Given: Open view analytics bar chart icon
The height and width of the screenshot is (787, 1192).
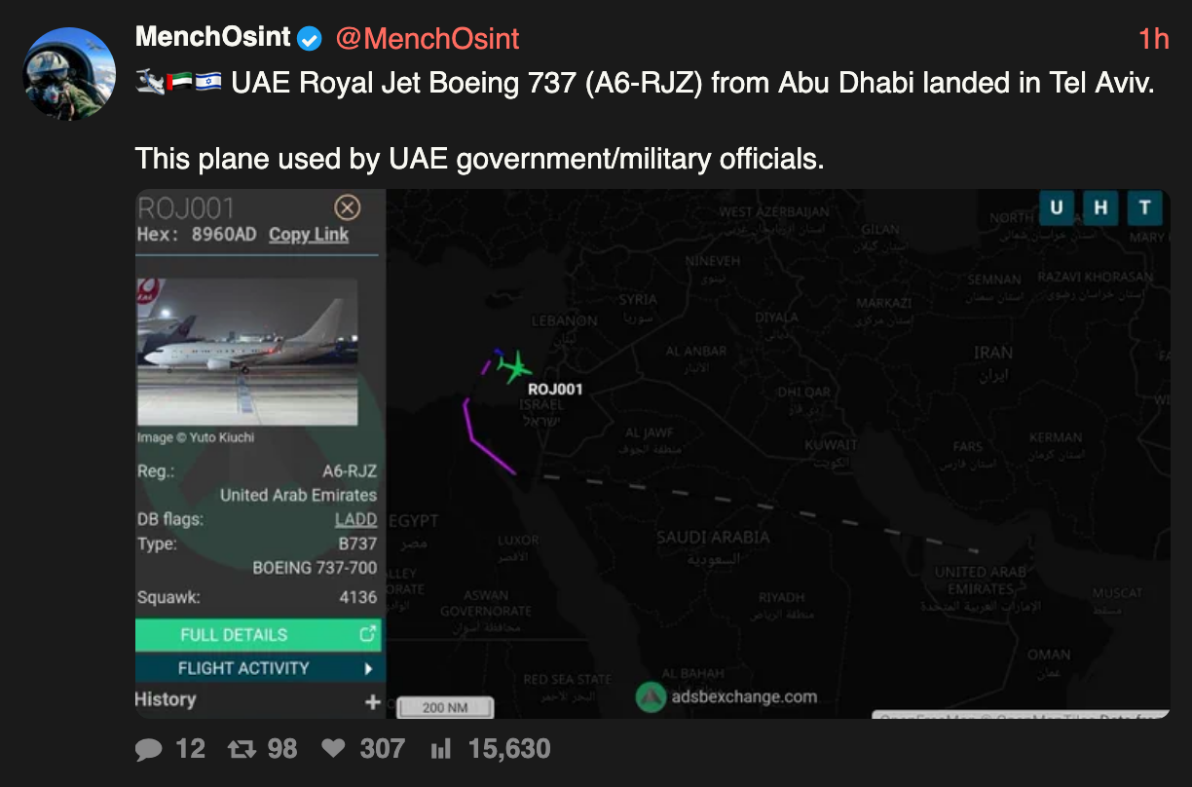Looking at the screenshot, I should [x=441, y=749].
